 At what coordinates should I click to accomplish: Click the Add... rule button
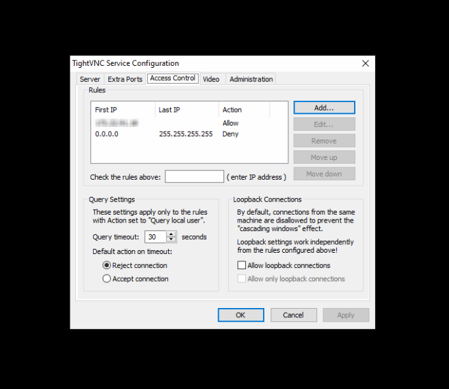point(324,107)
